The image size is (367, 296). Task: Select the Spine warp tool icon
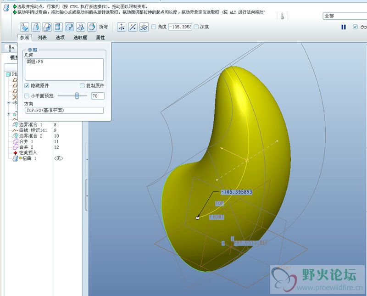(x=47, y=27)
